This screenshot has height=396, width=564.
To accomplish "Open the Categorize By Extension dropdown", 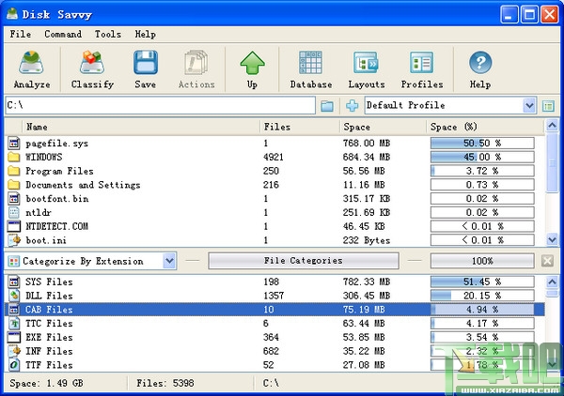I will point(169,261).
